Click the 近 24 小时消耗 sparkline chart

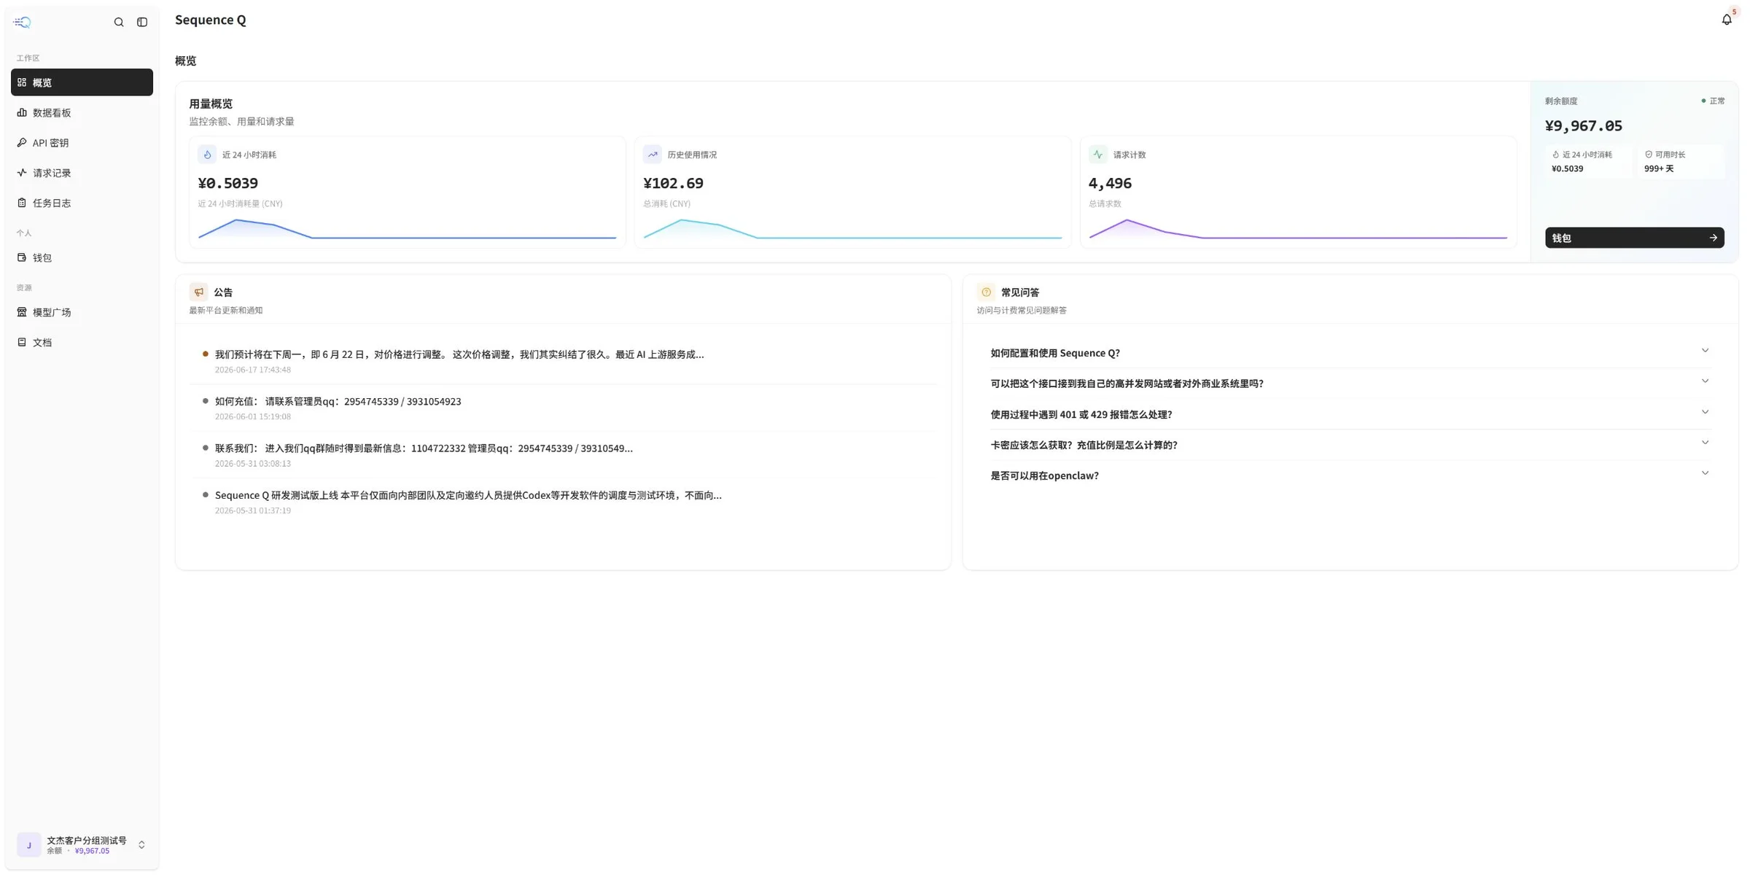407,229
